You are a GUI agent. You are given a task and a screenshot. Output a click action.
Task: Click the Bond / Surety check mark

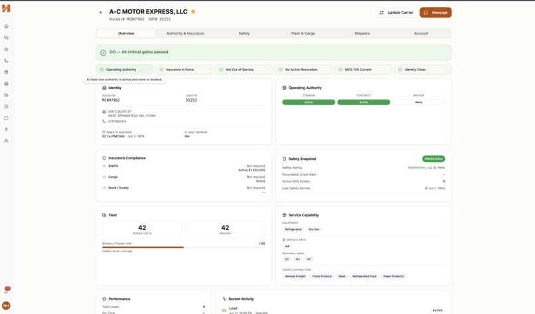[x=104, y=188]
